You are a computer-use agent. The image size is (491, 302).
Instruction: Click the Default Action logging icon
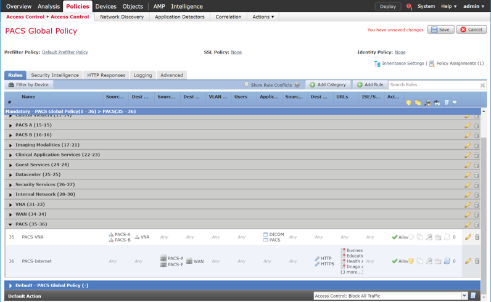point(474,296)
